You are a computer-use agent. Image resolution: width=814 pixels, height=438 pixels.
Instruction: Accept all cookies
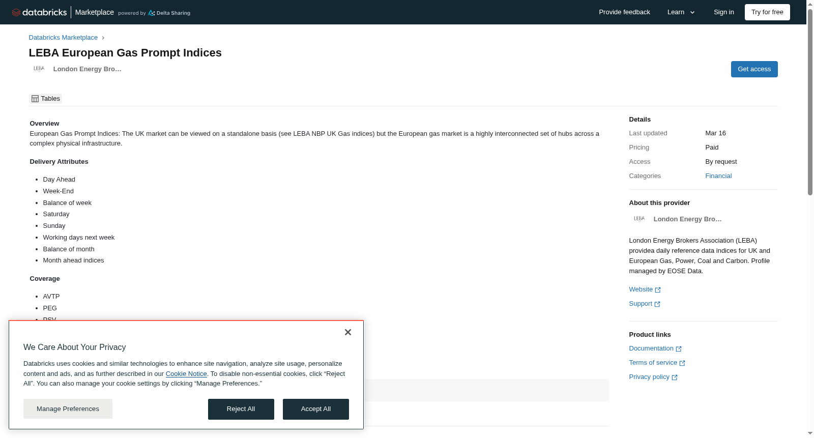[x=316, y=409]
